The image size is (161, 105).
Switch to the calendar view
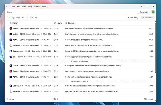pos(36,18)
